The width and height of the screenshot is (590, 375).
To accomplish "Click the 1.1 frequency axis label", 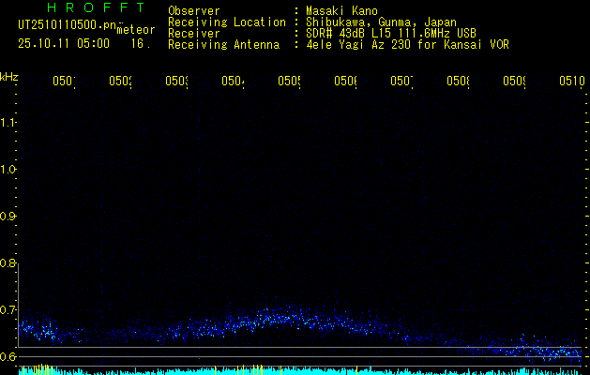I will [8, 123].
